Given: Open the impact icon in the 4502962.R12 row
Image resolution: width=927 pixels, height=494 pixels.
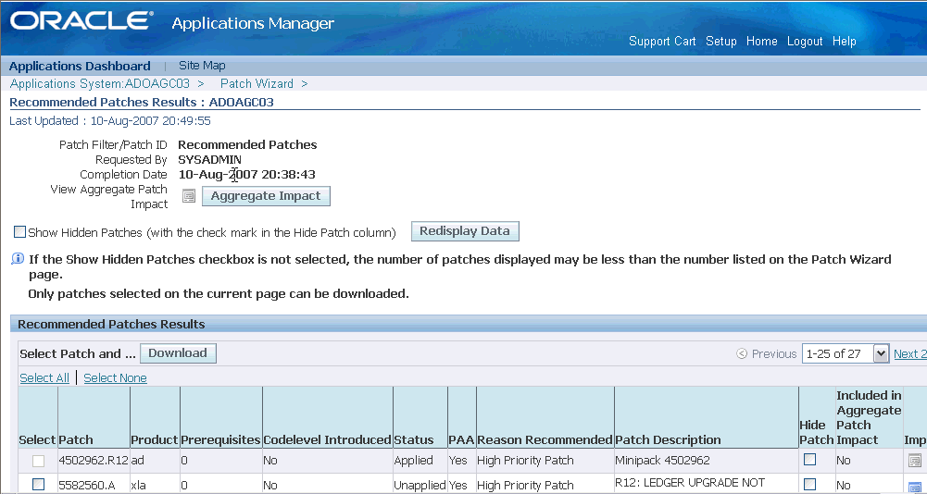Looking at the screenshot, I should (x=914, y=460).
